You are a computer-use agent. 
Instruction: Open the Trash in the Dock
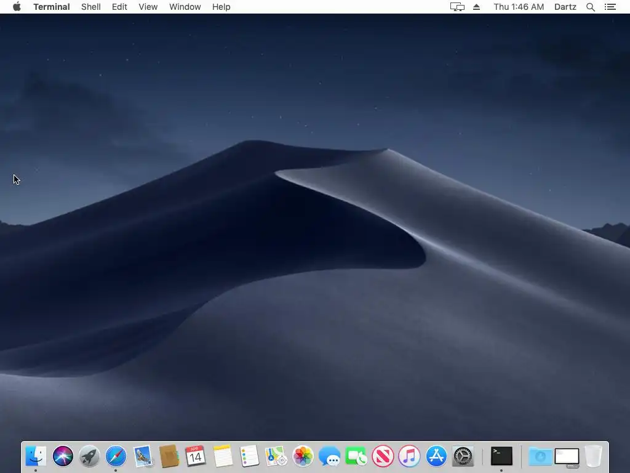click(594, 456)
